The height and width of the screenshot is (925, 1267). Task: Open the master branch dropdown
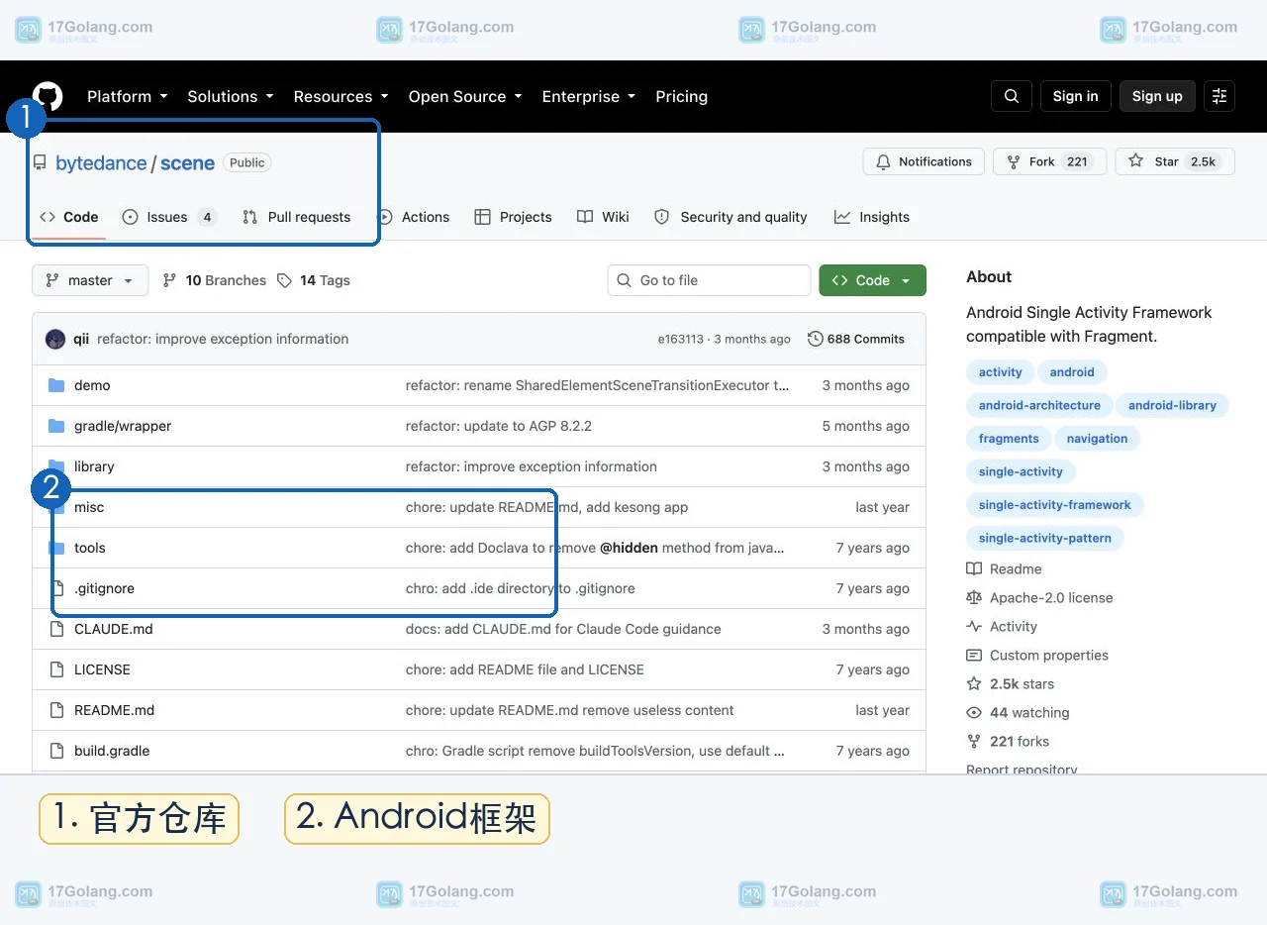90,280
